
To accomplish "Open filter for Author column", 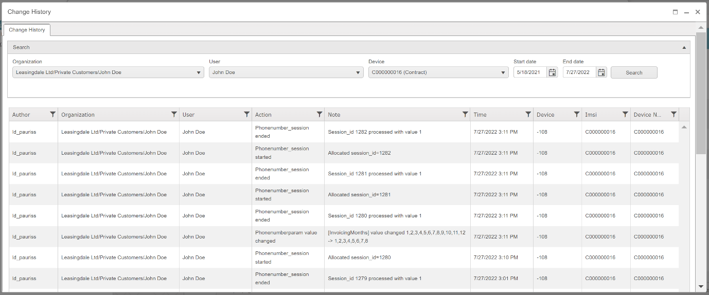I will [52, 115].
